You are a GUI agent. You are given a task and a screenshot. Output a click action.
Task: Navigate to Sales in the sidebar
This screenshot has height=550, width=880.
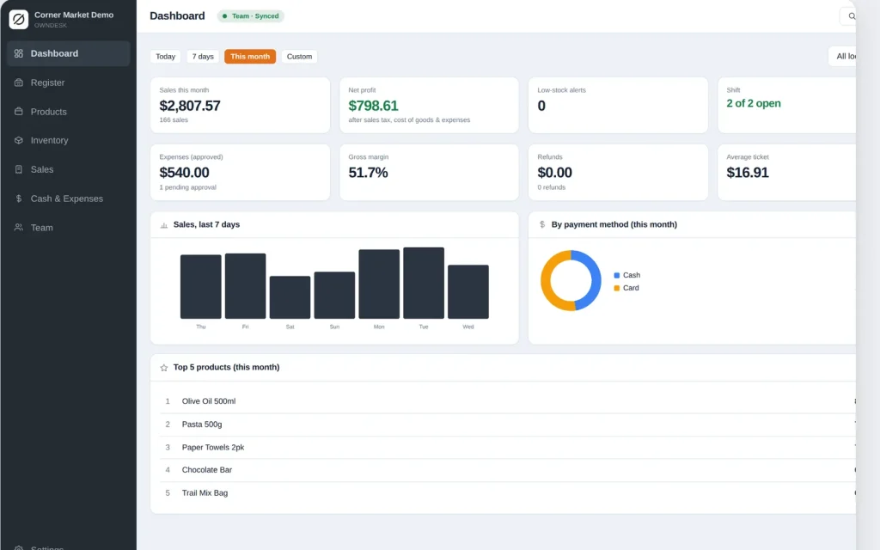[x=69, y=169]
